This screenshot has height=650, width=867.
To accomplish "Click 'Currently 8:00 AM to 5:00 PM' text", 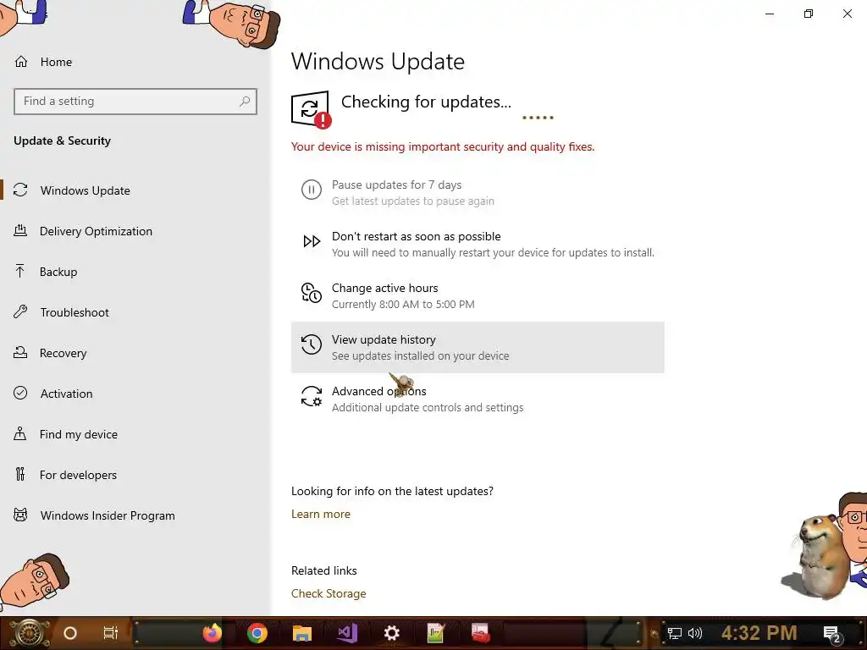I will tap(403, 304).
